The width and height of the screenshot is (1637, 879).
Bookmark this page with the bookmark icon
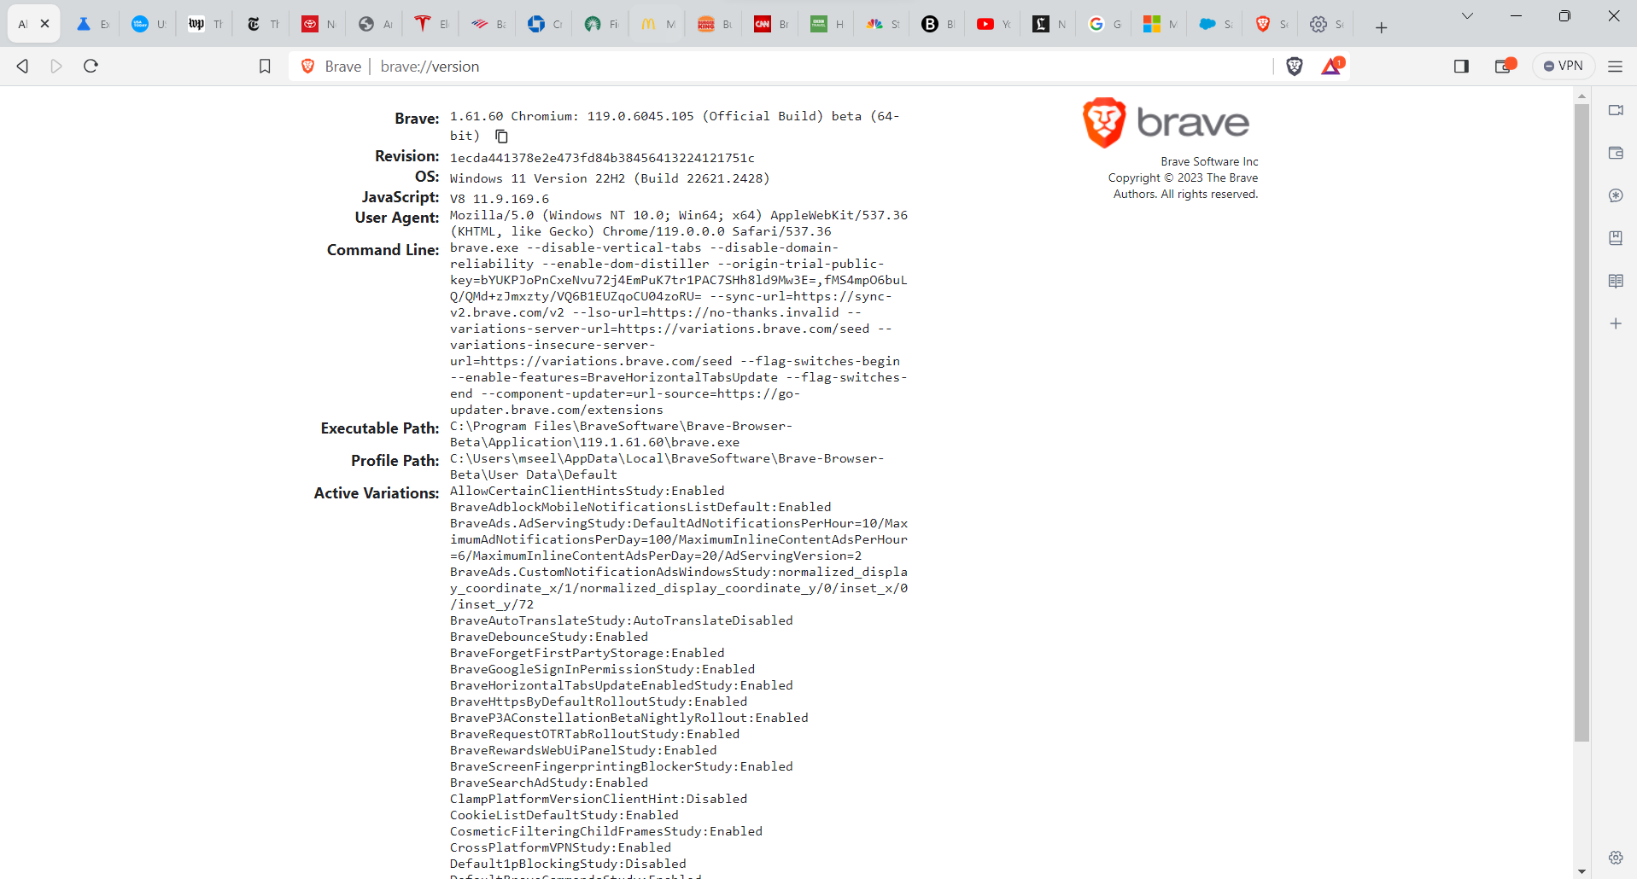[x=265, y=67]
